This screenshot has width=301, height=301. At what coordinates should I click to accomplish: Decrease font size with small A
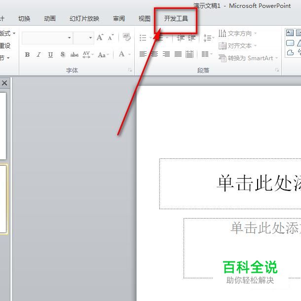click(111, 37)
